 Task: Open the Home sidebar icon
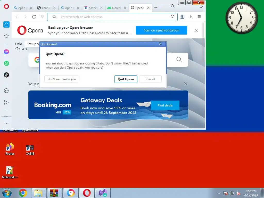[6, 24]
